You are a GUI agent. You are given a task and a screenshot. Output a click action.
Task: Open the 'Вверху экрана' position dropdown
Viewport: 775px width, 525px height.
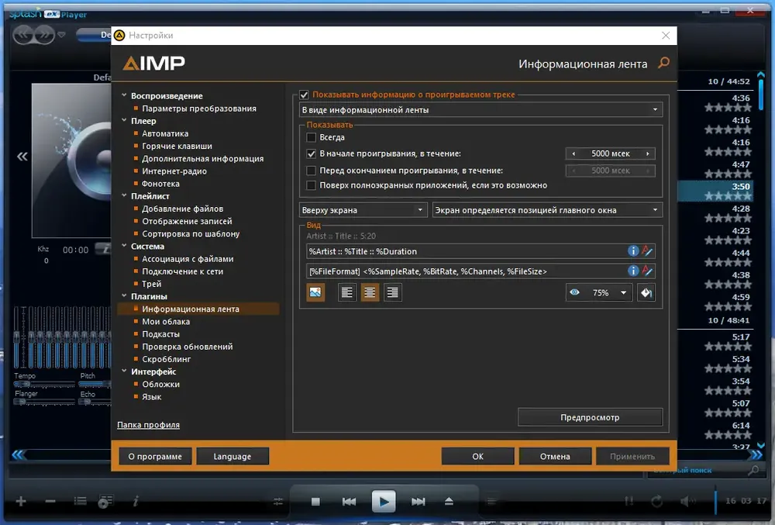click(x=363, y=210)
